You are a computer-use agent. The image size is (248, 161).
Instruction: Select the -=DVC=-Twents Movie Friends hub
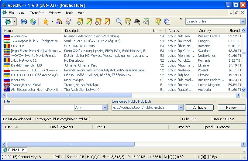pos(33,56)
